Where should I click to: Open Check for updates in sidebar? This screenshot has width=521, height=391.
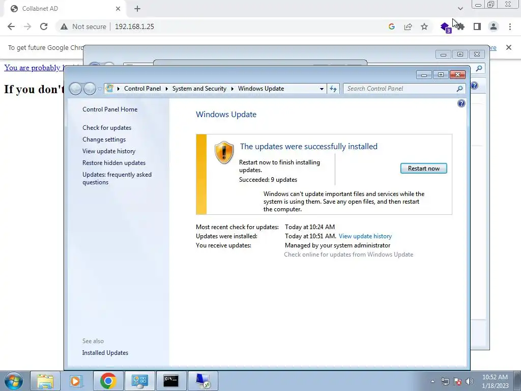pos(107,128)
